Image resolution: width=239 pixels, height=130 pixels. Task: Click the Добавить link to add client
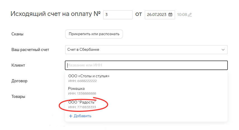pyautogui.click(x=82, y=116)
